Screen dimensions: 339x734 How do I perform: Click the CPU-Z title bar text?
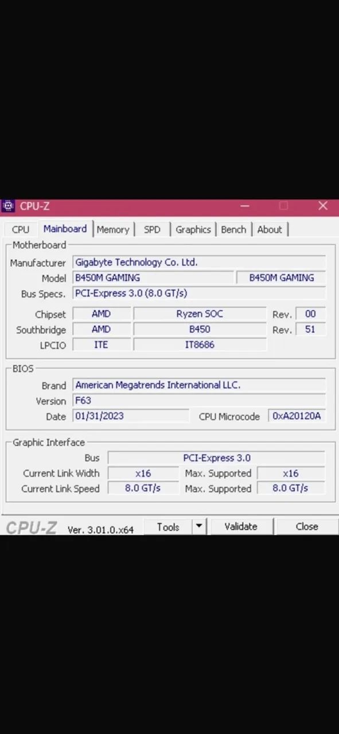click(34, 206)
